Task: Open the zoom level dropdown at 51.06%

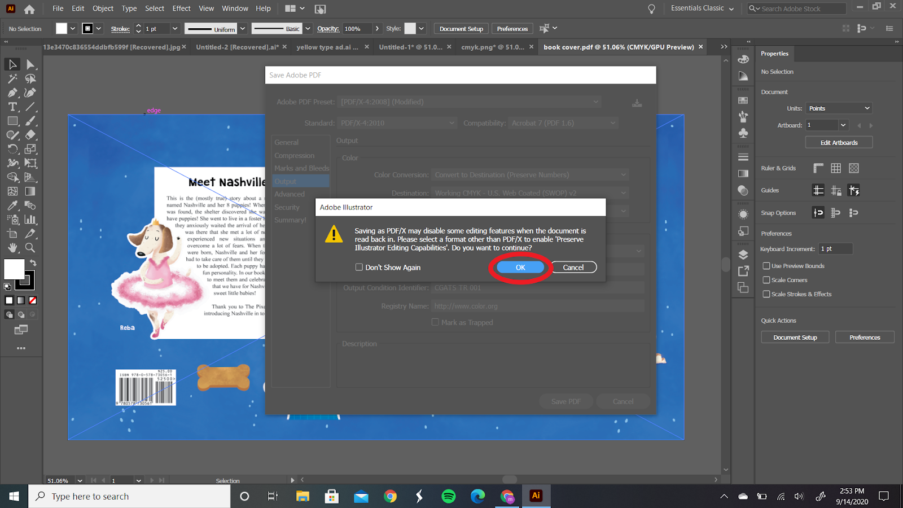Action: (80, 481)
